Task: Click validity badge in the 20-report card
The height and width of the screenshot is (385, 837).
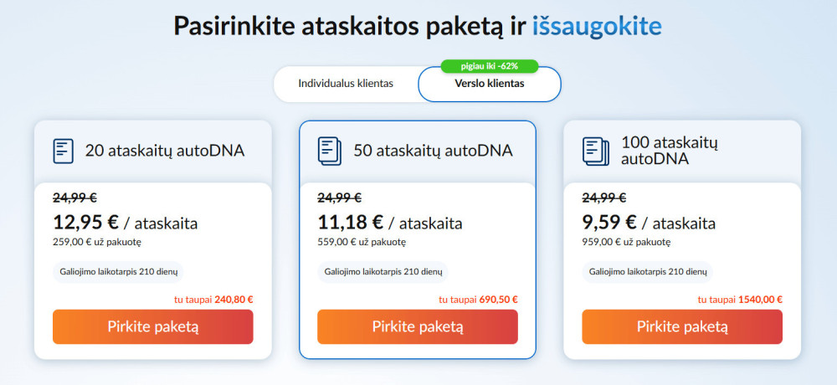Action: 118,272
